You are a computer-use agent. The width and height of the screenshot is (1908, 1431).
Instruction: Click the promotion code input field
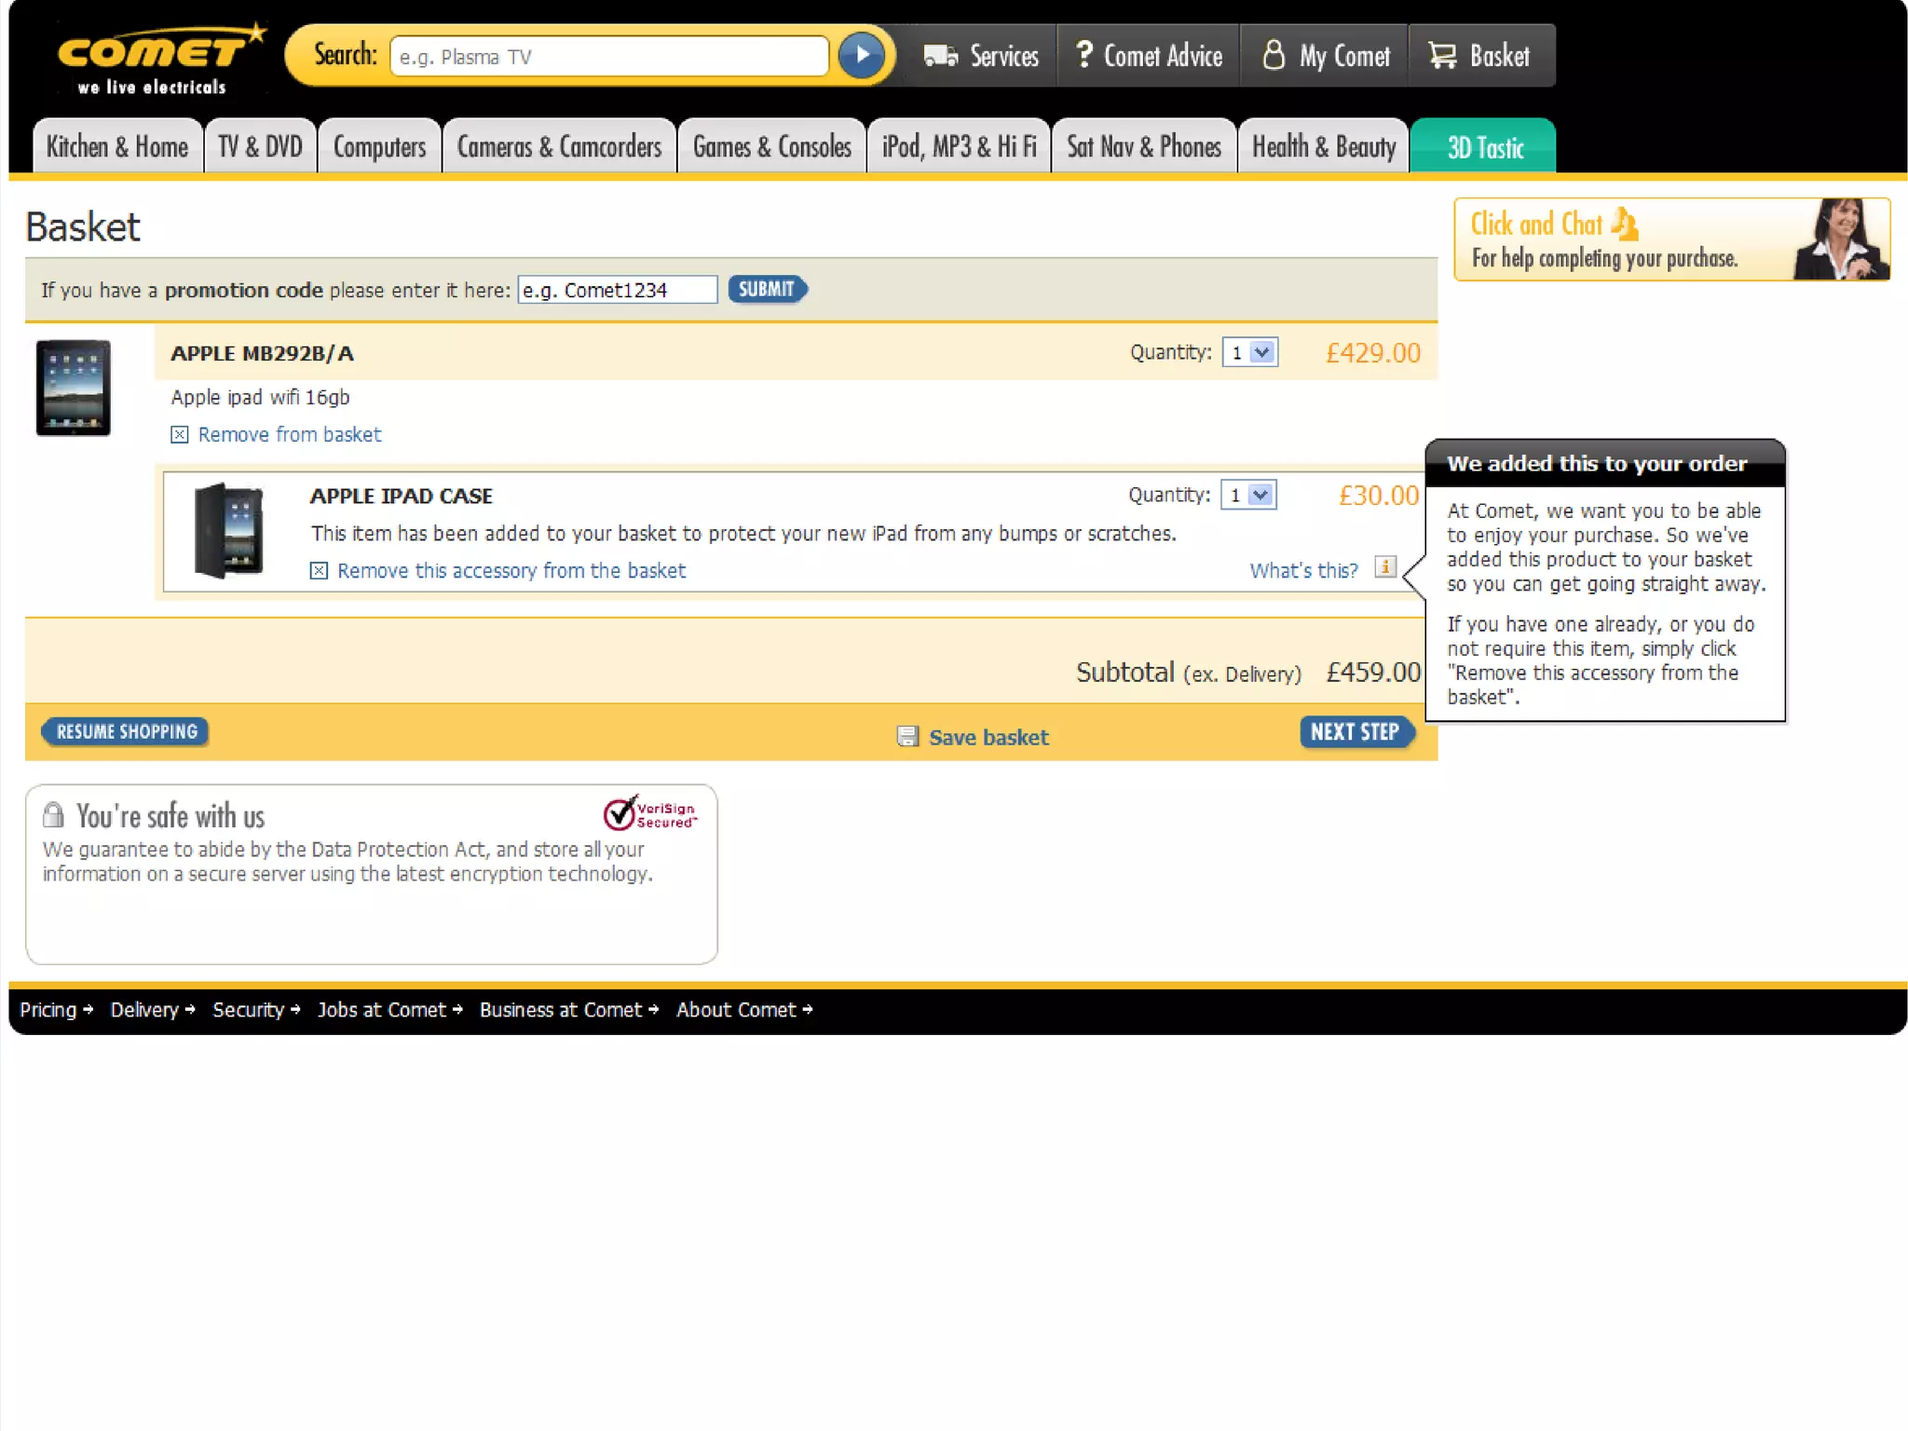tap(617, 290)
